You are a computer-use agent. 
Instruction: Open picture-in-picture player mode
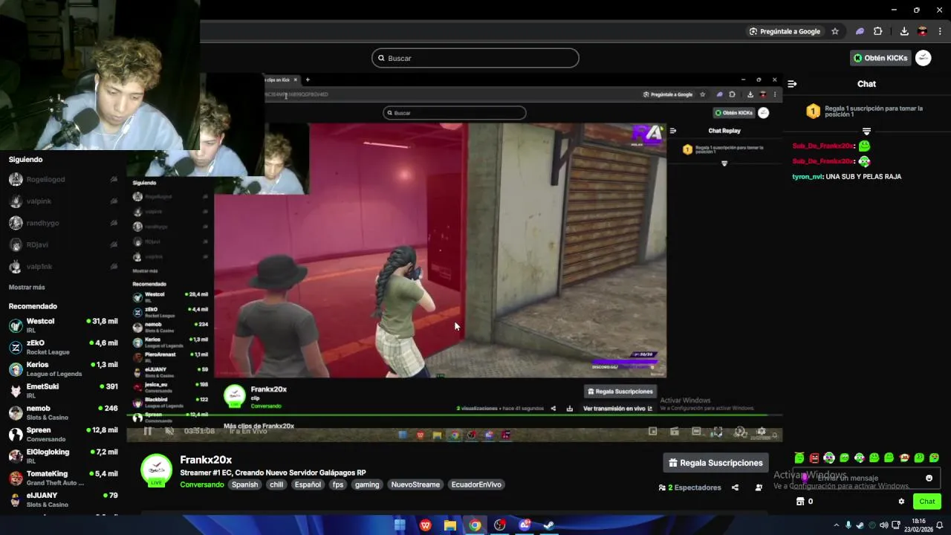pos(652,431)
